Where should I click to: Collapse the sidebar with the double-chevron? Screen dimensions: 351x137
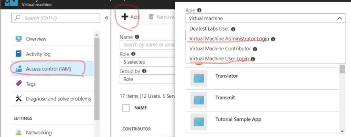(x=107, y=18)
